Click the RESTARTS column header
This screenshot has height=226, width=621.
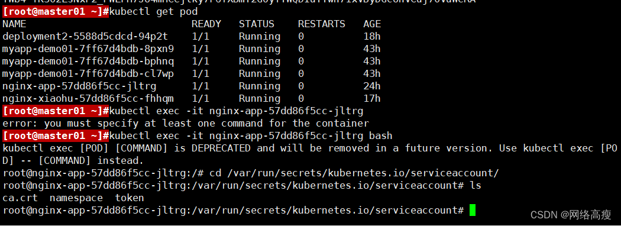click(x=322, y=24)
